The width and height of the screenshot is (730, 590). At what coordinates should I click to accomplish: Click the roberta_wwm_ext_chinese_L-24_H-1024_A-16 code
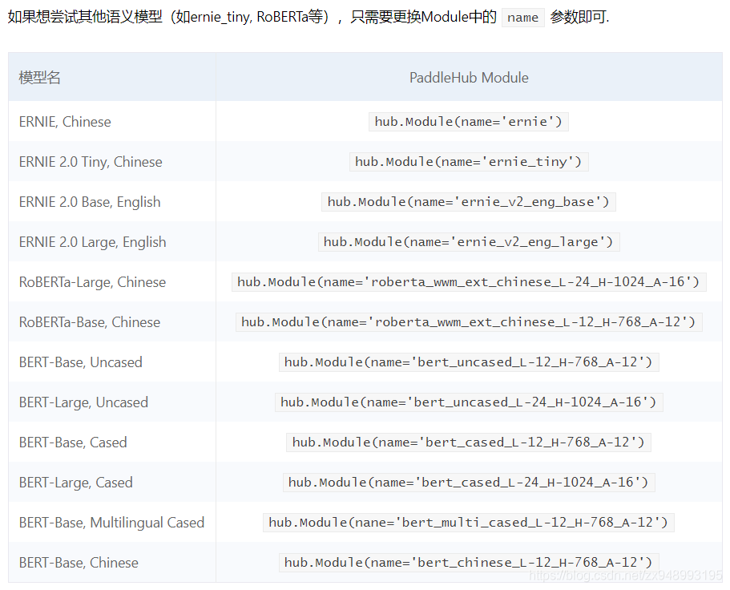click(x=469, y=282)
